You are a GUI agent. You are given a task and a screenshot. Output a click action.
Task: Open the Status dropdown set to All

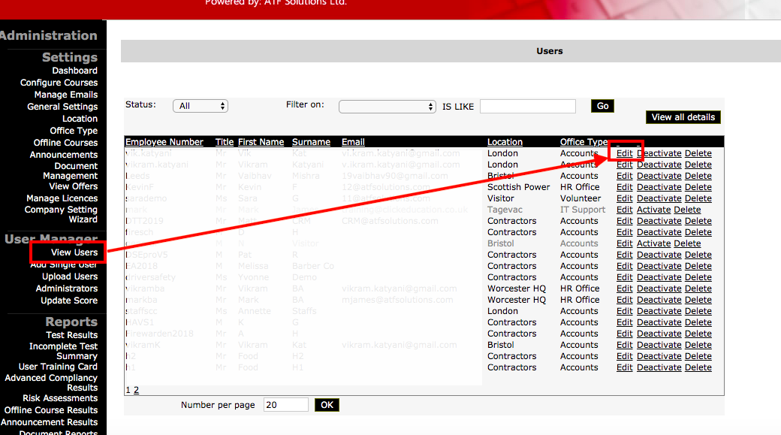[x=200, y=106]
